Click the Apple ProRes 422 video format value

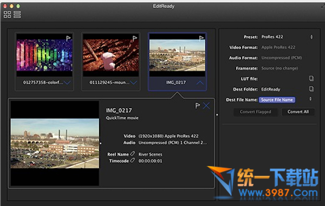278,48
